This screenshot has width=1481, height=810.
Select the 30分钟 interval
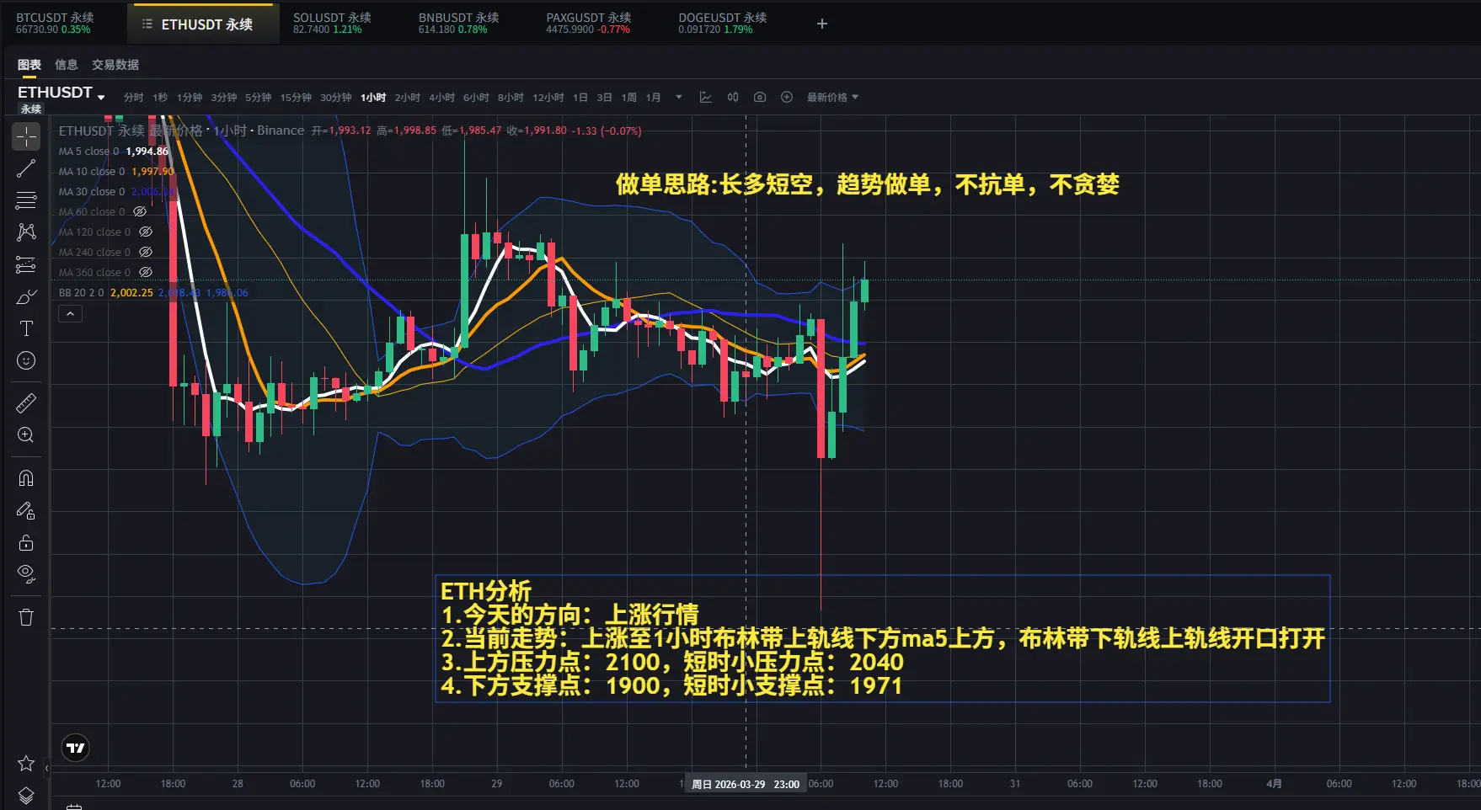pyautogui.click(x=336, y=98)
